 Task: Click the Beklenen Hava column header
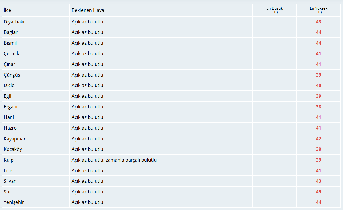pyautogui.click(x=88, y=10)
